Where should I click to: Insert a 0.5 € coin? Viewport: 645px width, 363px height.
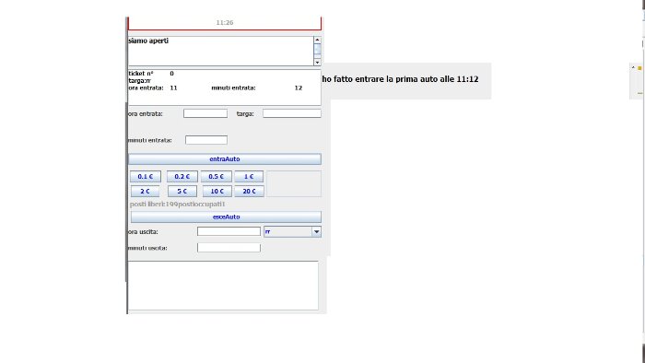216,176
